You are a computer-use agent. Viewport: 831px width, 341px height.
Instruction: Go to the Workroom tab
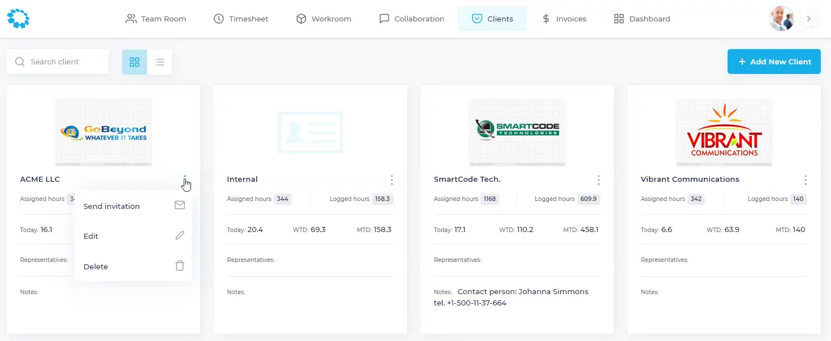(x=324, y=19)
